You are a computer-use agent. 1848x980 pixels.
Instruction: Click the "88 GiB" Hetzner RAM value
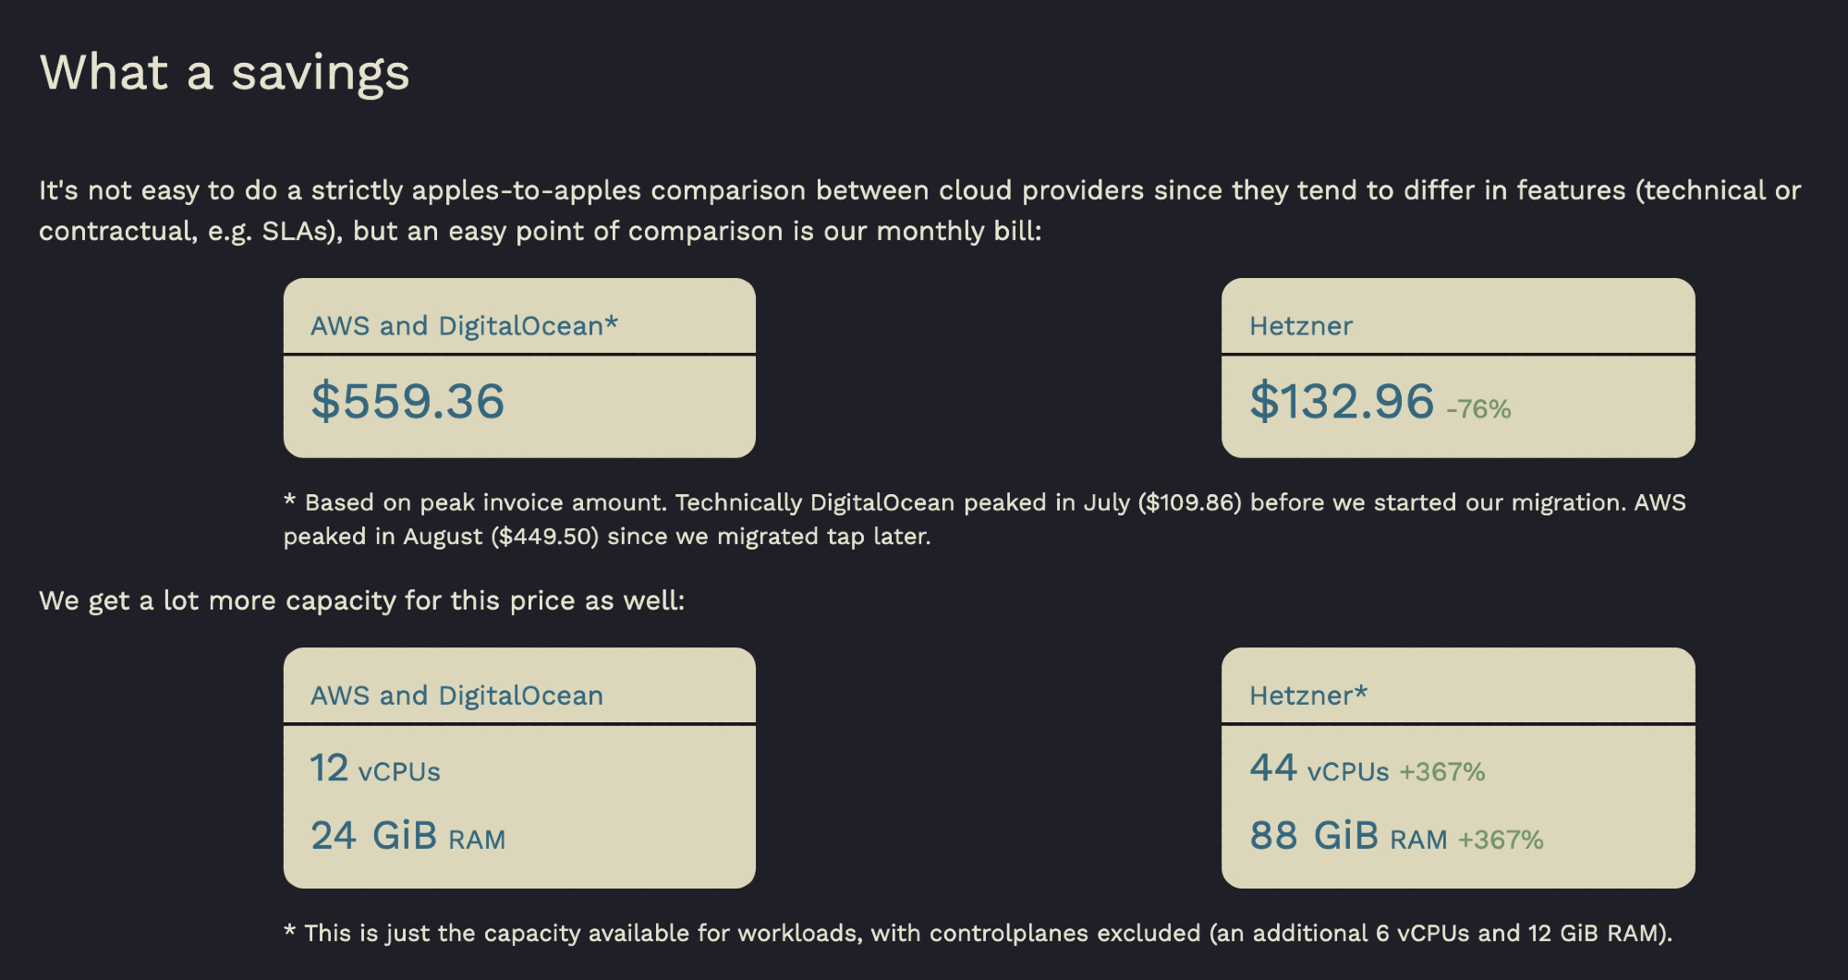1314,837
